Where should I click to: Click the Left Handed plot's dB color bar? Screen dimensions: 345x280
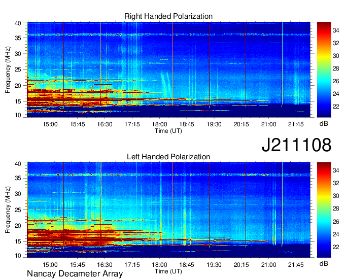(x=324, y=210)
